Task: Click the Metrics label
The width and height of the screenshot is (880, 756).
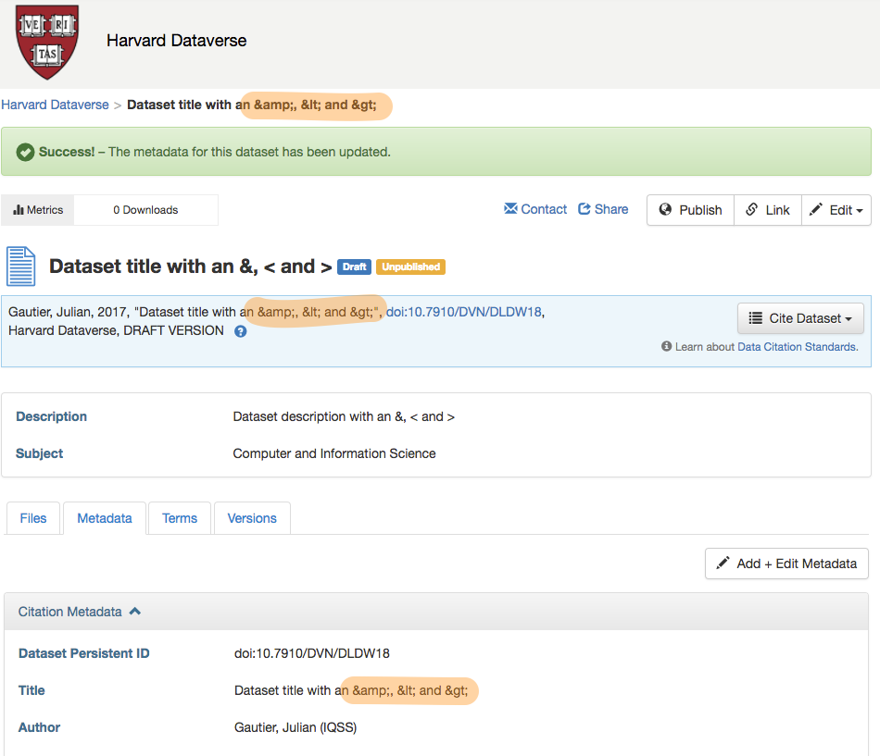Action: 44,210
